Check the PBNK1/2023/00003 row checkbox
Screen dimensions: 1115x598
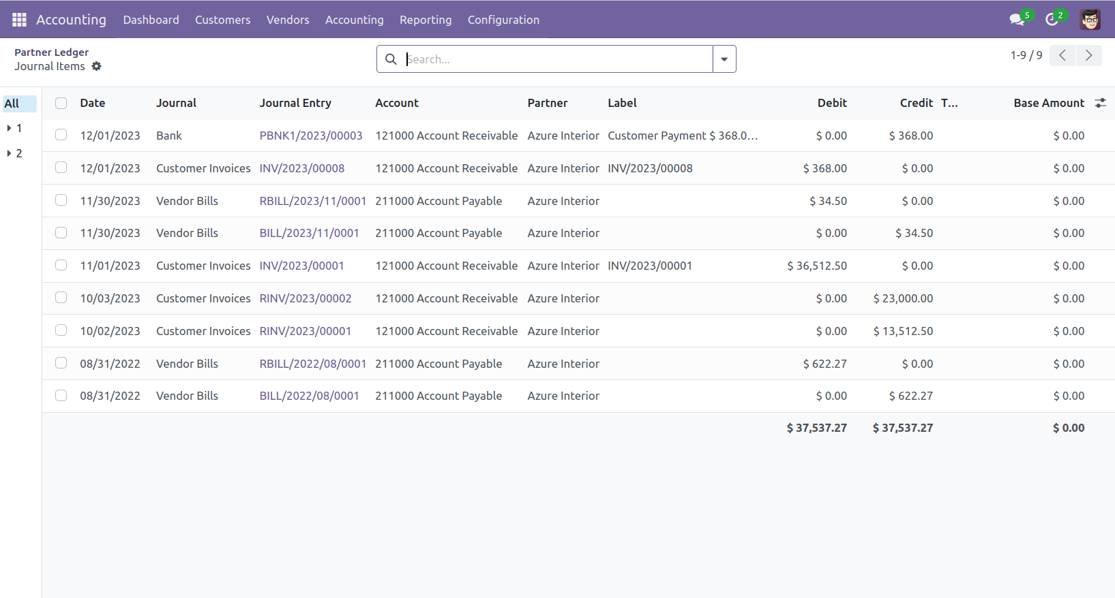61,136
